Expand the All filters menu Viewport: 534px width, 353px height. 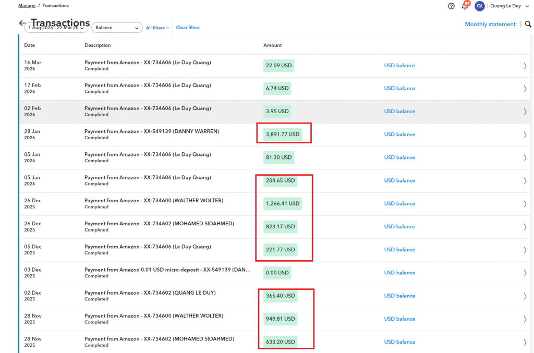tap(157, 28)
